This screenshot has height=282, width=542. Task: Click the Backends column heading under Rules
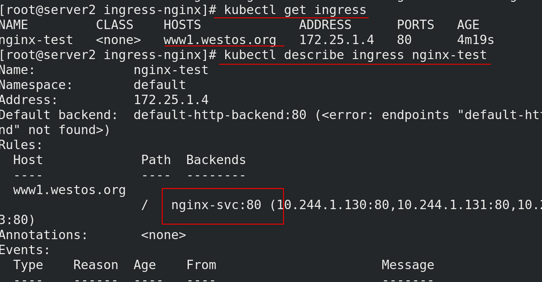point(216,160)
